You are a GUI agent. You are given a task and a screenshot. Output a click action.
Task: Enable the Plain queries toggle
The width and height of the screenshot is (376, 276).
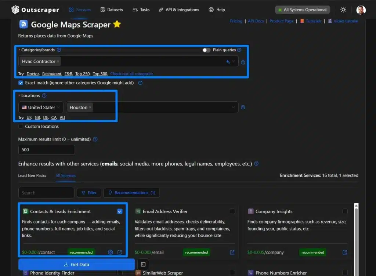206,50
